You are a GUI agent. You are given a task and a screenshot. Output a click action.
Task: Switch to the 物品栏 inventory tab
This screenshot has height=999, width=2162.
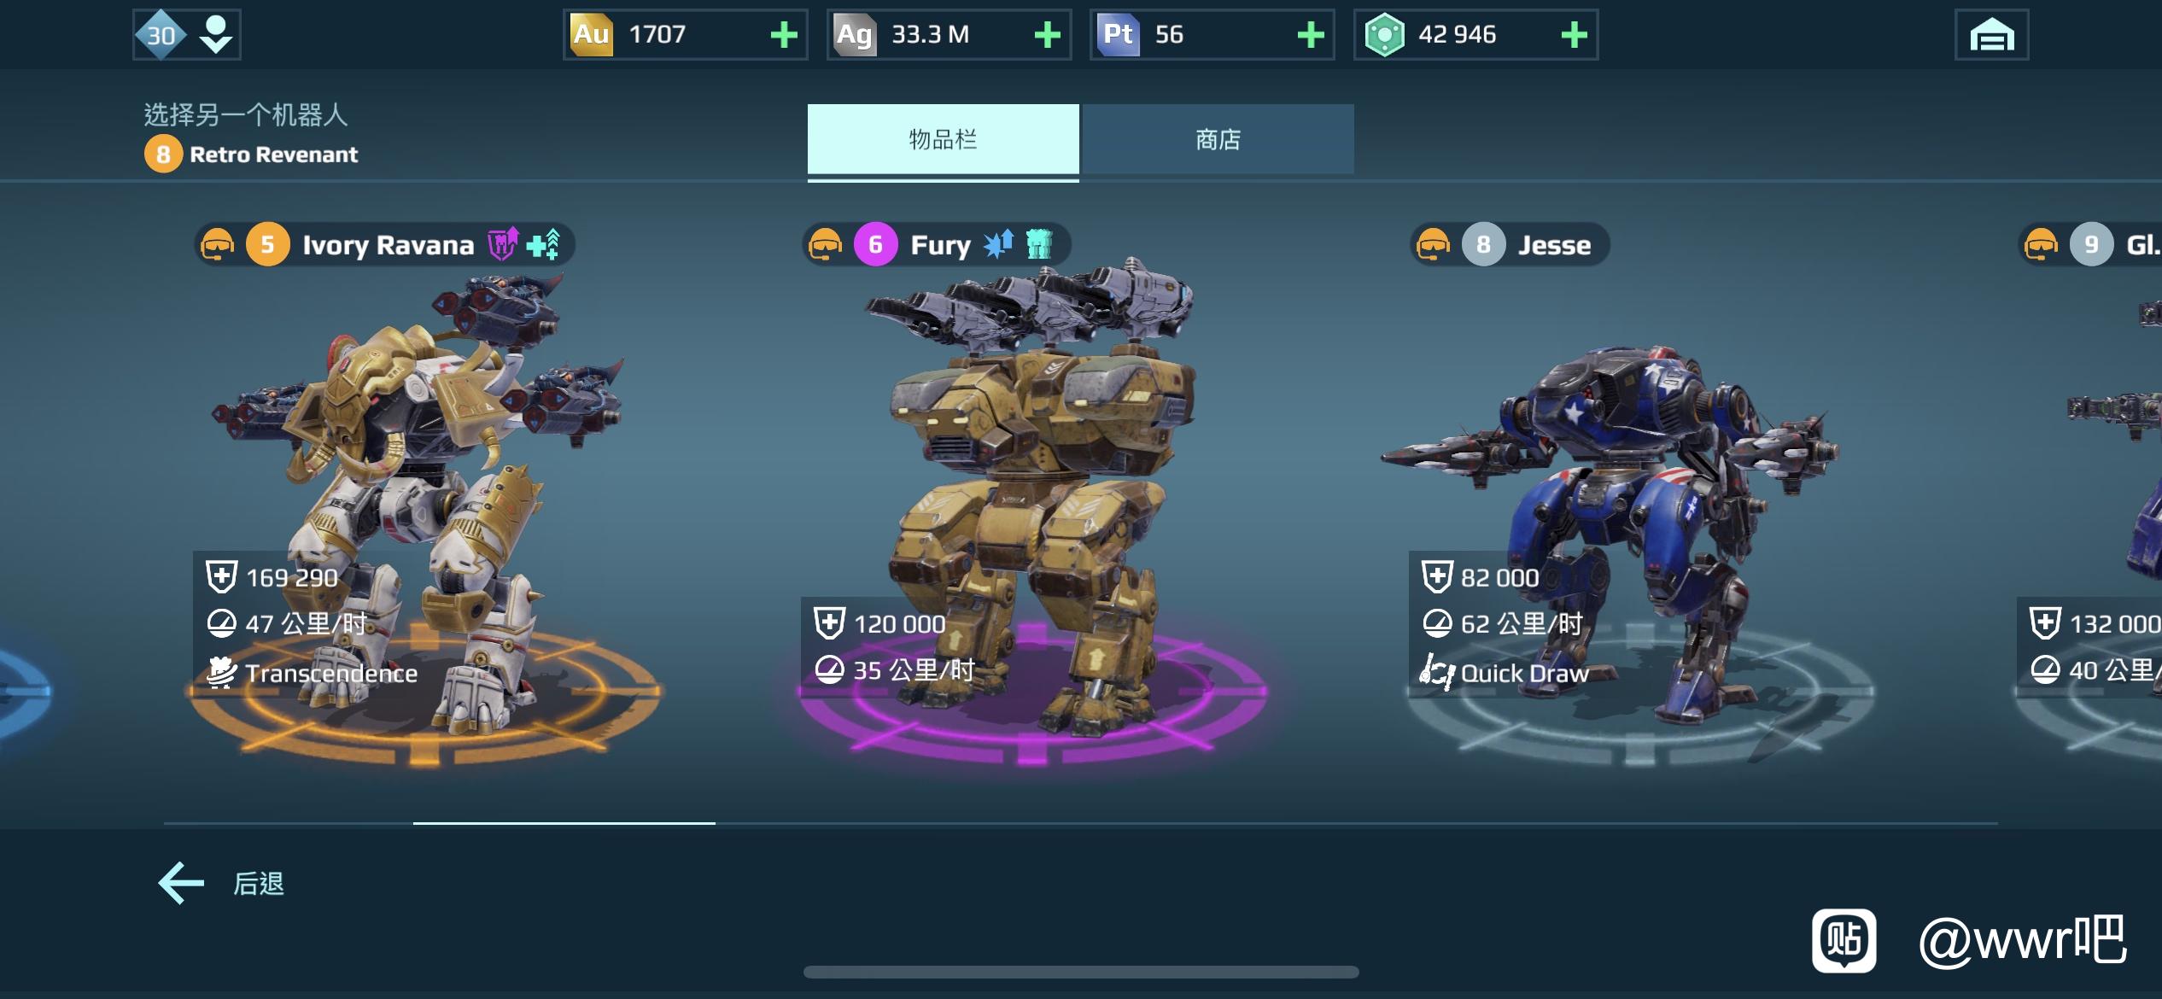click(944, 140)
